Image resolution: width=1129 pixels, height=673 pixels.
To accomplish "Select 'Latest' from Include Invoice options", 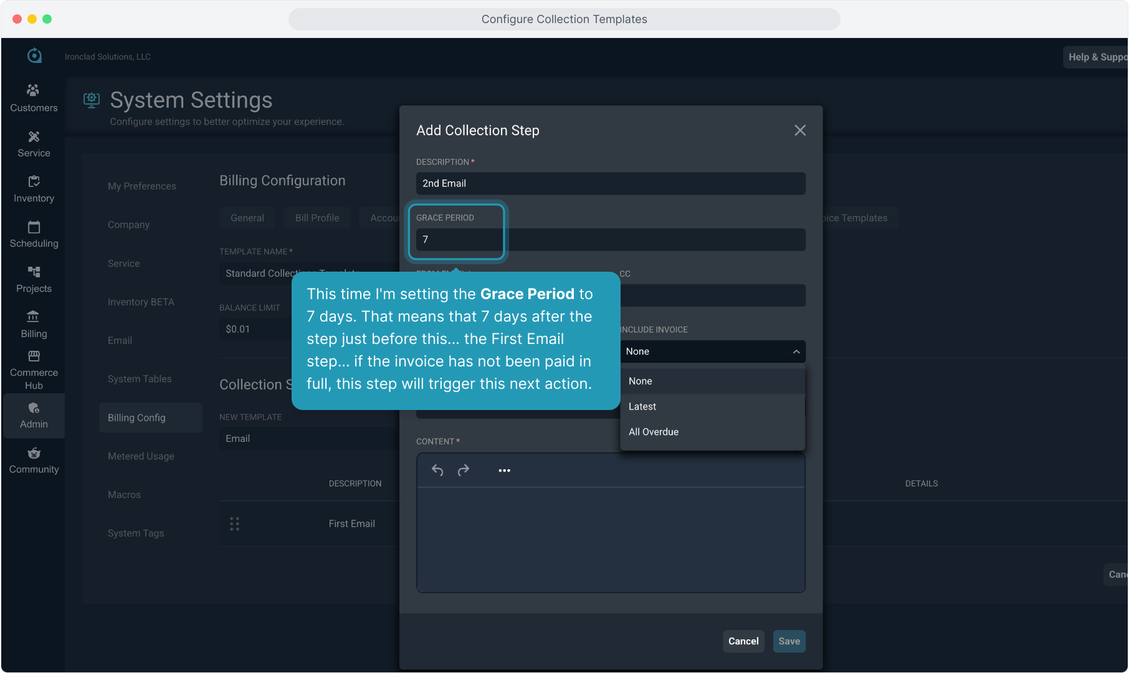I will point(642,406).
